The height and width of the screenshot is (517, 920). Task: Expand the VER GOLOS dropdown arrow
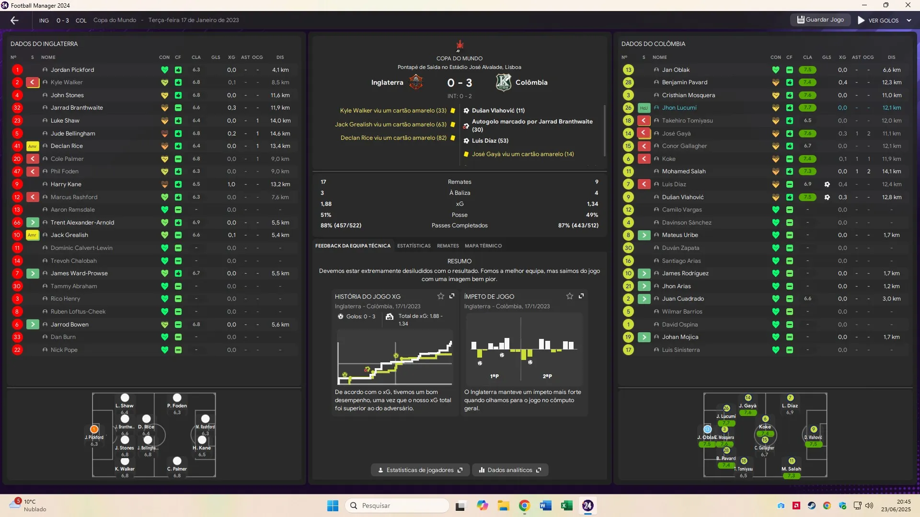coord(909,21)
